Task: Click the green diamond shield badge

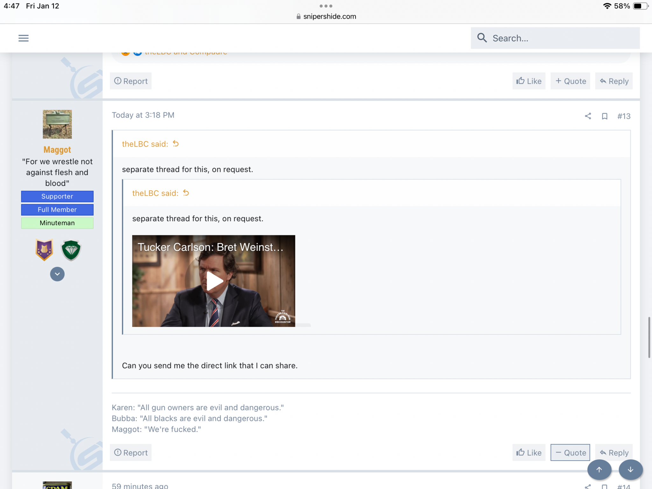Action: coord(71,250)
